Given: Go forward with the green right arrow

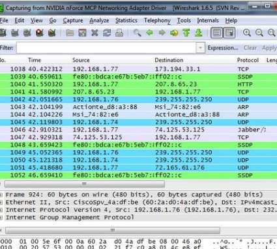Looking at the screenshot, I should tap(162, 33).
